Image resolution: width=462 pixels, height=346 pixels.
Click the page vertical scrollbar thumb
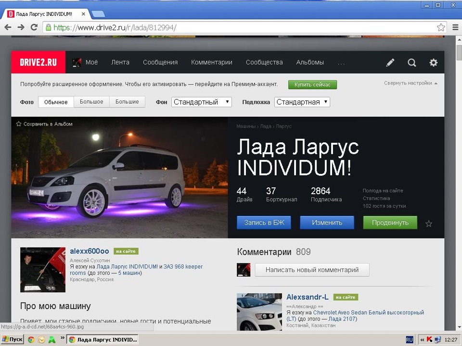click(459, 53)
